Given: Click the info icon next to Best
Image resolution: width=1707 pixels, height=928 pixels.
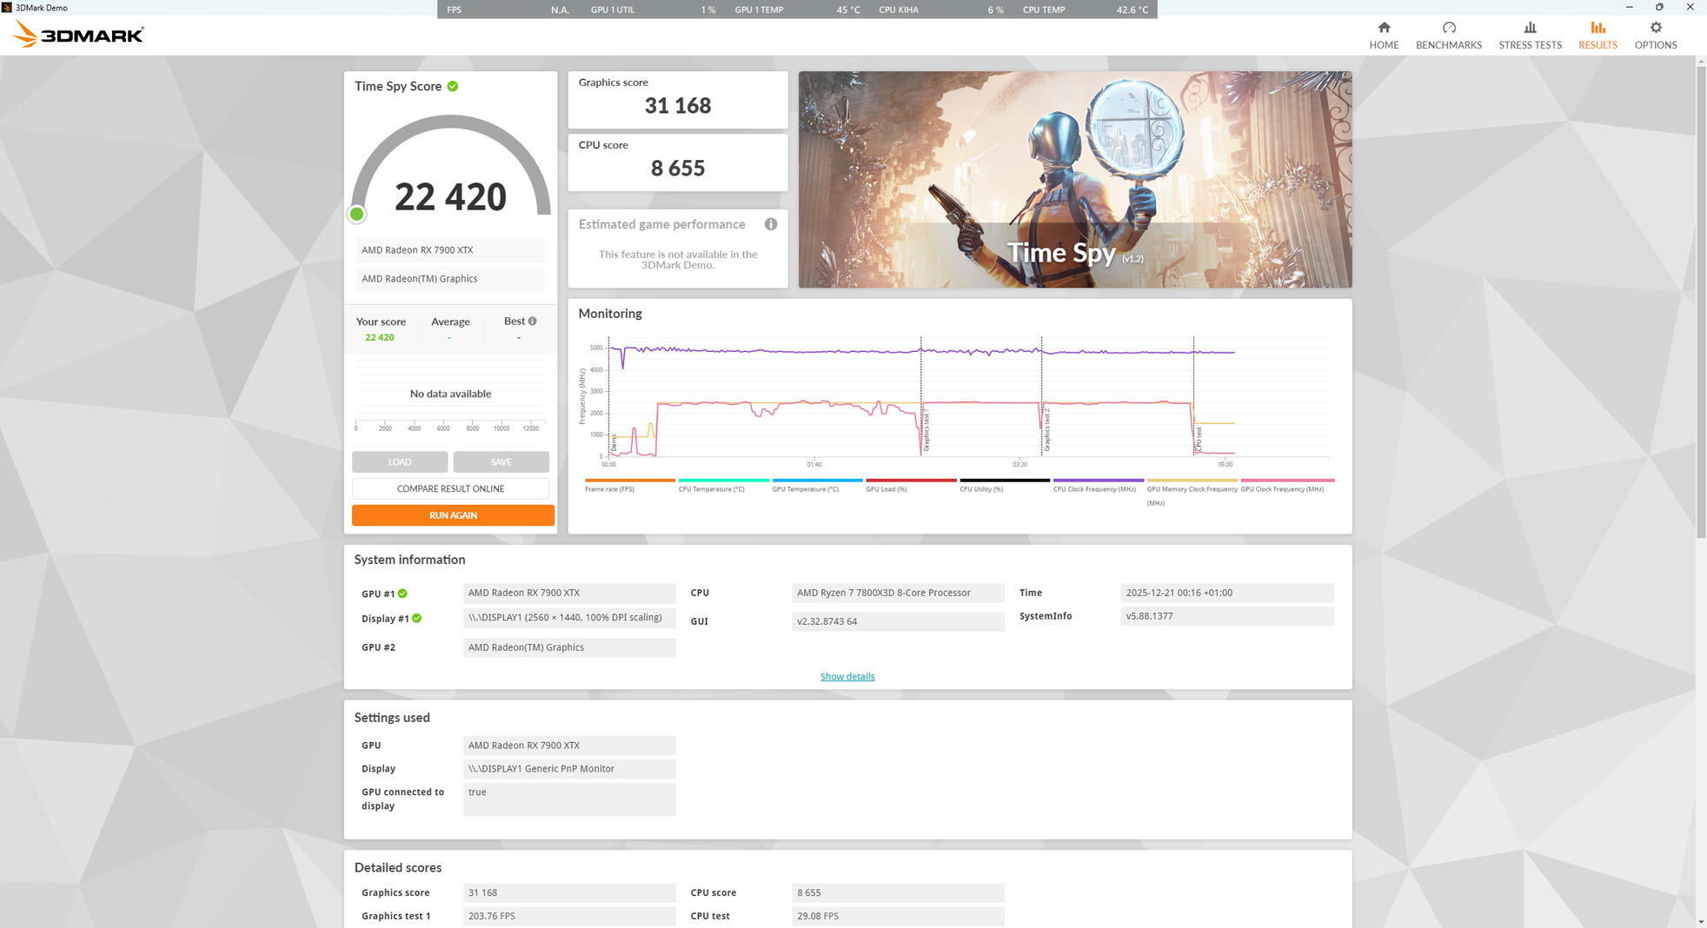Looking at the screenshot, I should click(x=533, y=321).
